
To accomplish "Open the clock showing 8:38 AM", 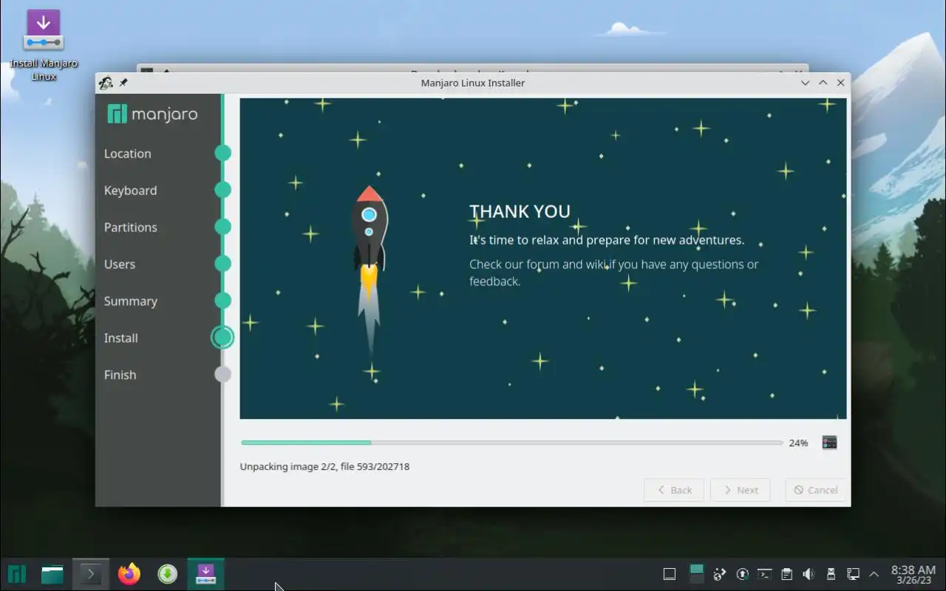I will (913, 574).
